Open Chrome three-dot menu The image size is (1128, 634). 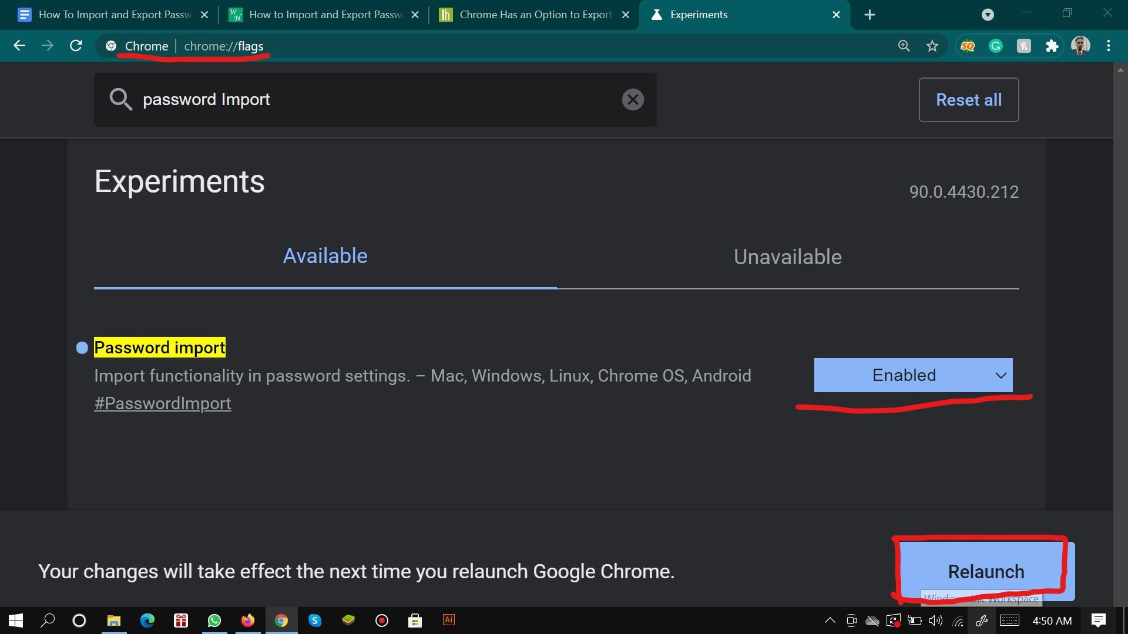pyautogui.click(x=1108, y=46)
